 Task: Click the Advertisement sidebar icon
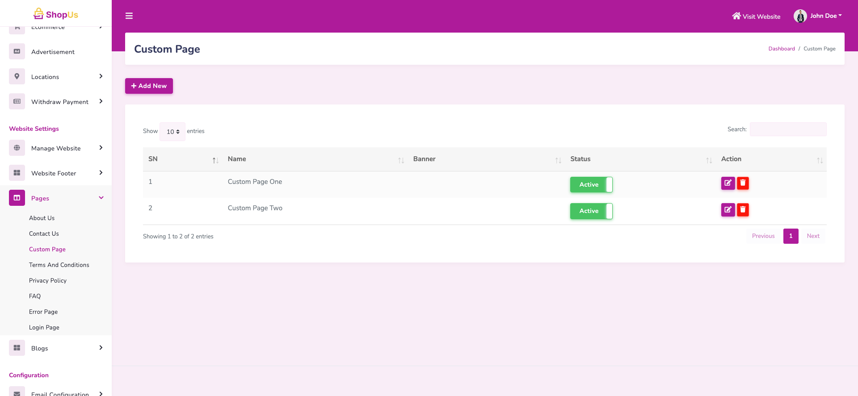(x=17, y=51)
